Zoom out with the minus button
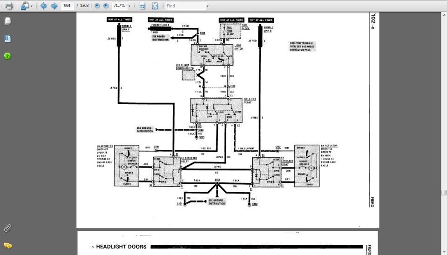 click(97, 6)
